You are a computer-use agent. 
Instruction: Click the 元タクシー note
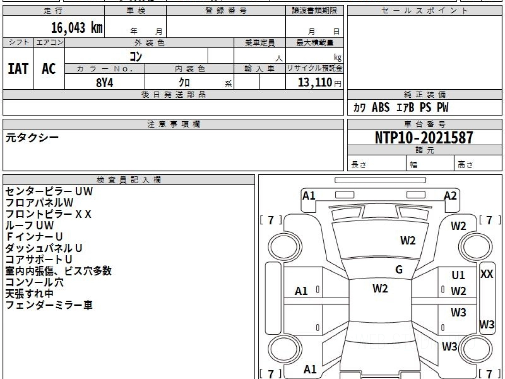tap(32, 137)
